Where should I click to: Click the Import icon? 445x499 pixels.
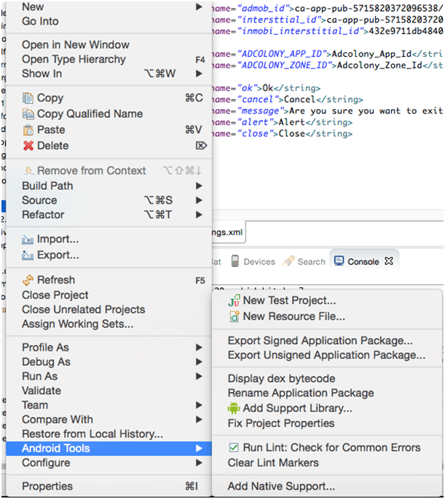pos(28,239)
